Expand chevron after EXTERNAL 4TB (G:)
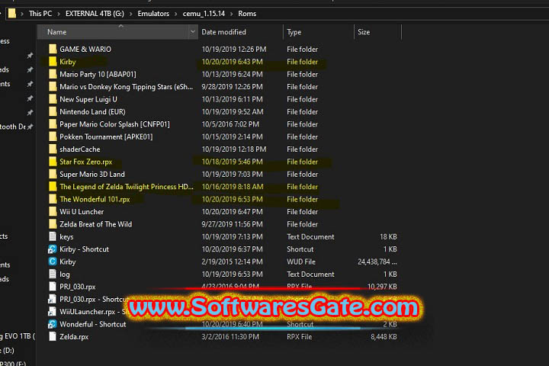The height and width of the screenshot is (366, 549). [130, 14]
